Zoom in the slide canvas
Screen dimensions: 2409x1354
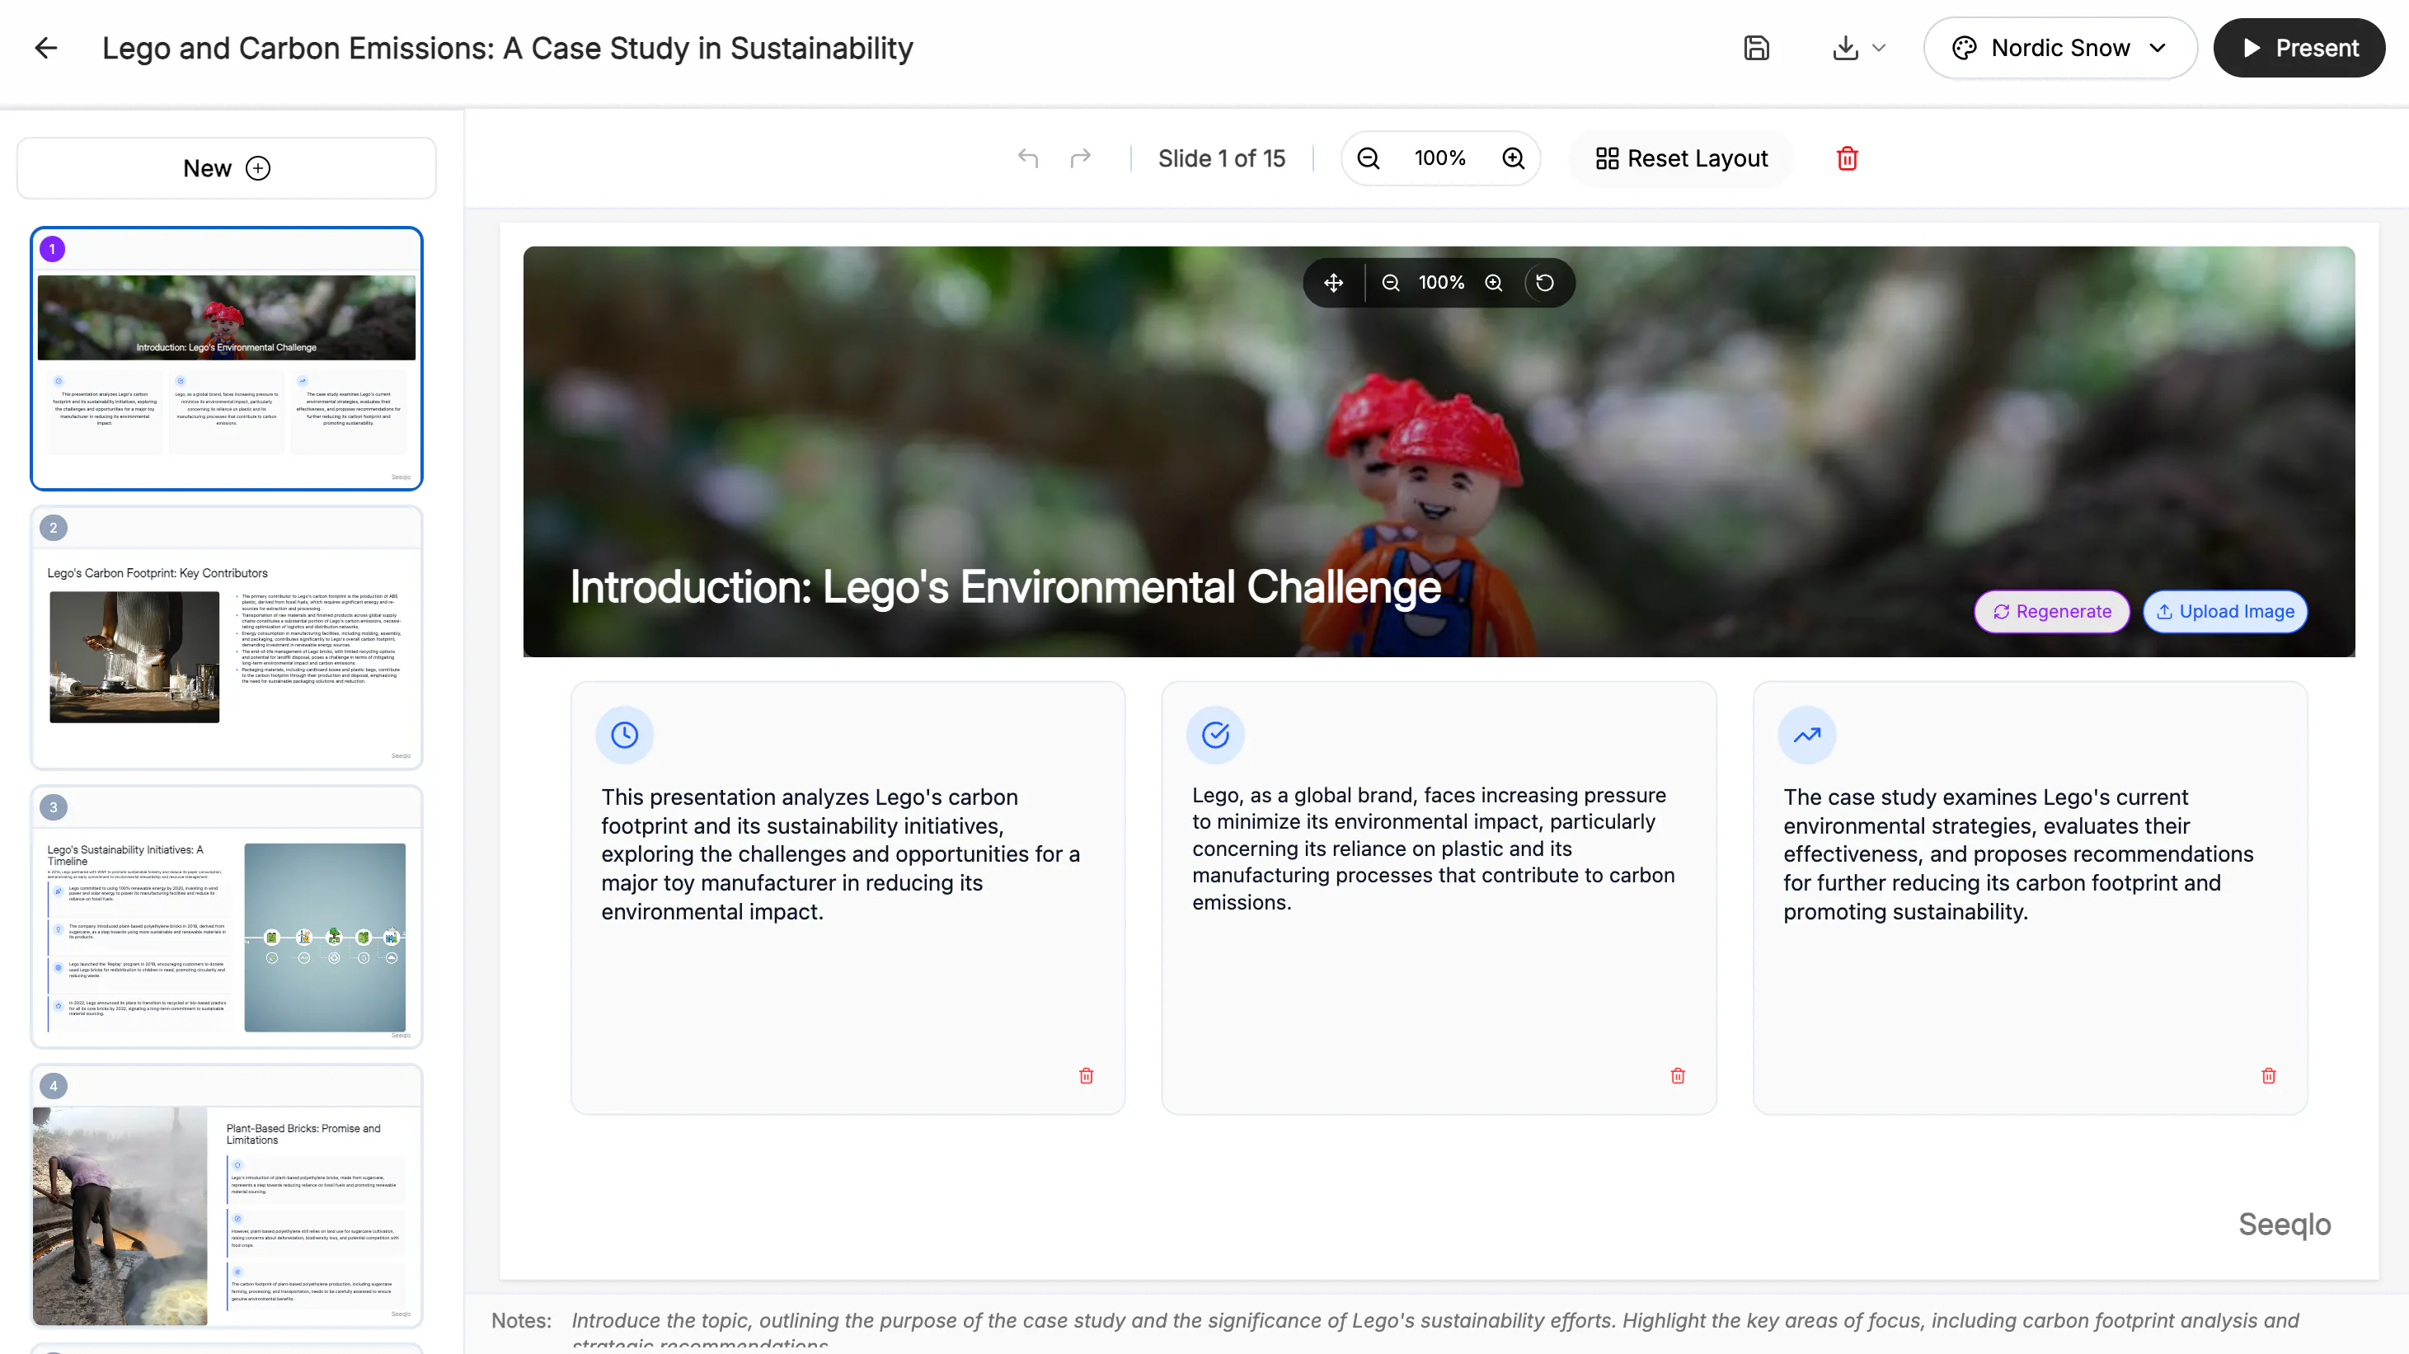(1513, 158)
